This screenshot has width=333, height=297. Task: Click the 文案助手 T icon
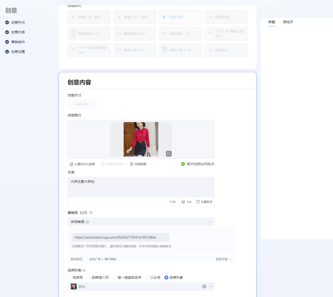tap(198, 202)
